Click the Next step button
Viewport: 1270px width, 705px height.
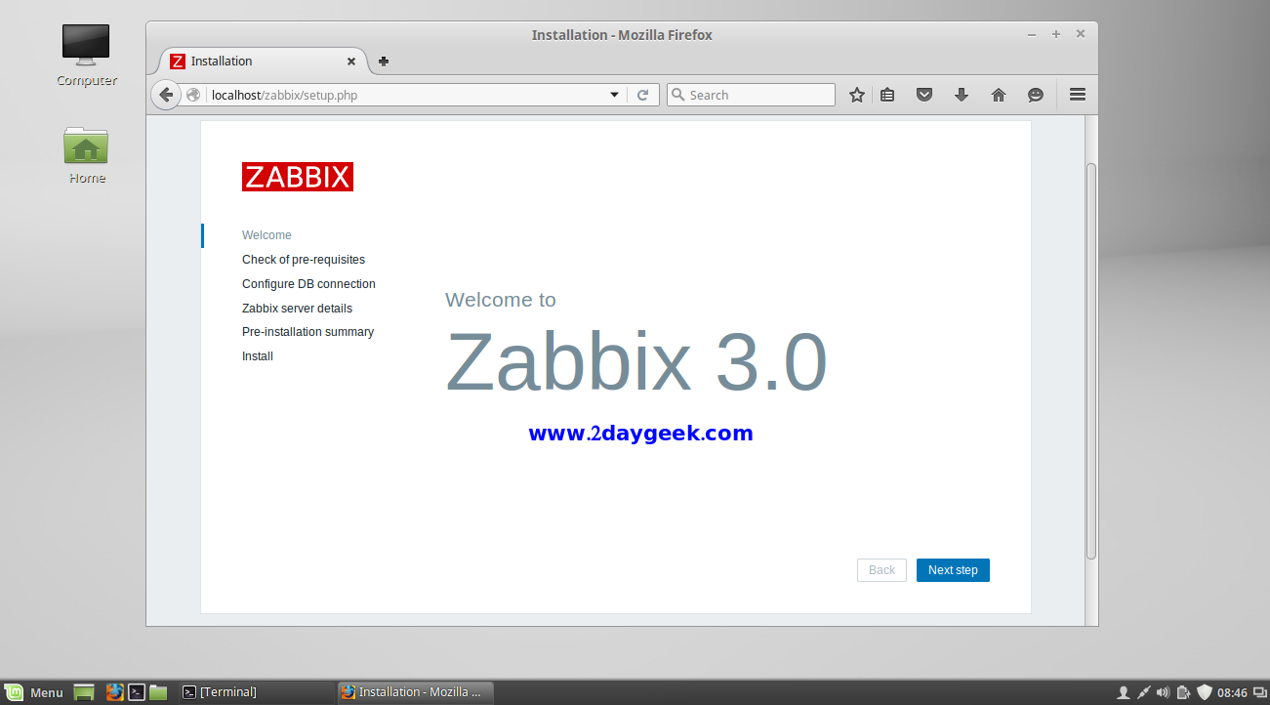(x=953, y=570)
